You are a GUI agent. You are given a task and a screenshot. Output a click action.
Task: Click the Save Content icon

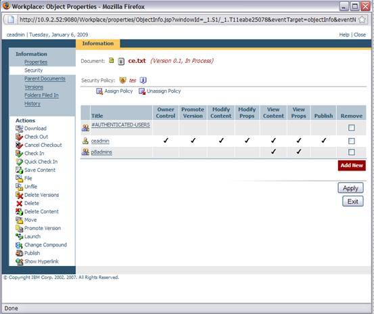(x=19, y=170)
